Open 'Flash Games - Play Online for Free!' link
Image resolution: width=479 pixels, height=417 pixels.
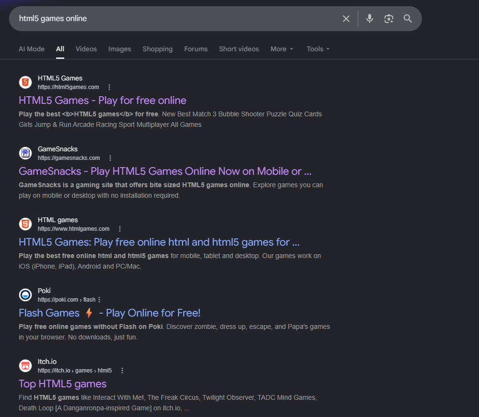(x=109, y=313)
